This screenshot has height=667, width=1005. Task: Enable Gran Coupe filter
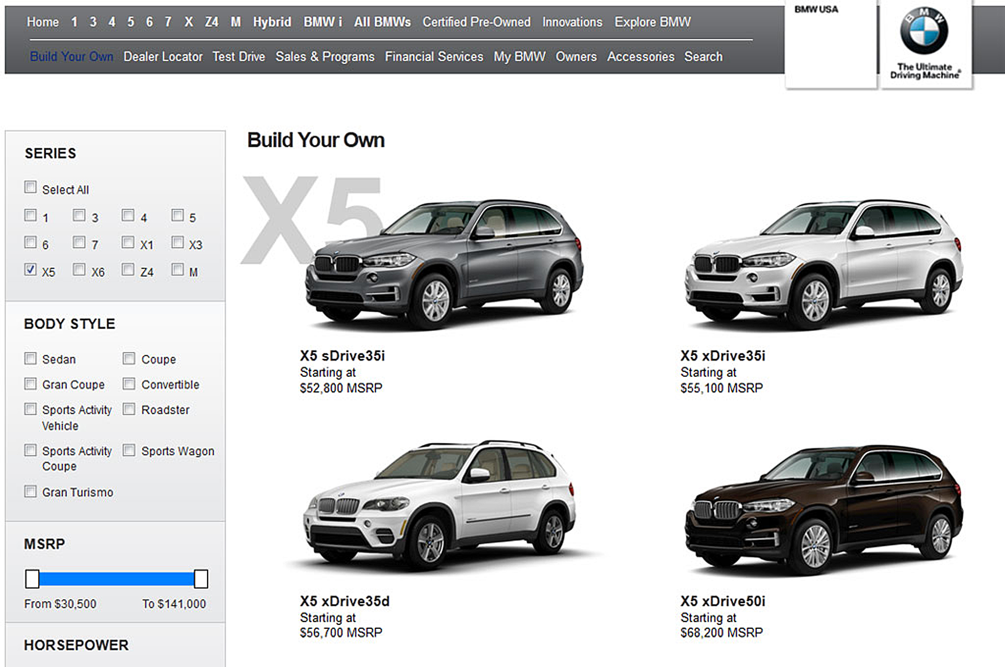[30, 384]
